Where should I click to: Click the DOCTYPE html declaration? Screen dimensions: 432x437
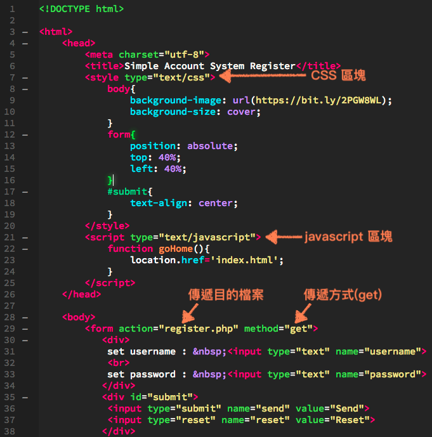pos(81,9)
